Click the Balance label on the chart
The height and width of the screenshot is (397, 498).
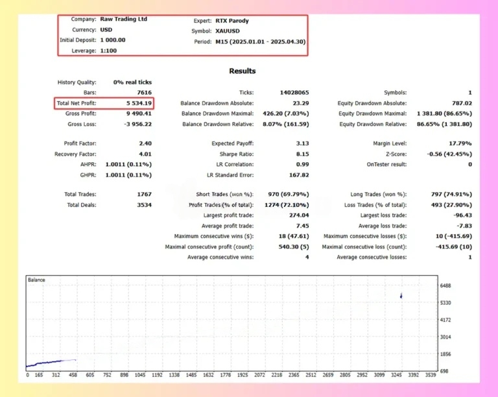pyautogui.click(x=36, y=280)
